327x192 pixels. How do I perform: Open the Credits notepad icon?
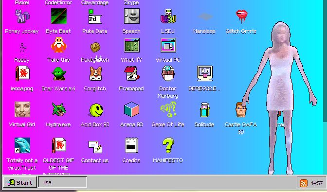[x=131, y=145]
